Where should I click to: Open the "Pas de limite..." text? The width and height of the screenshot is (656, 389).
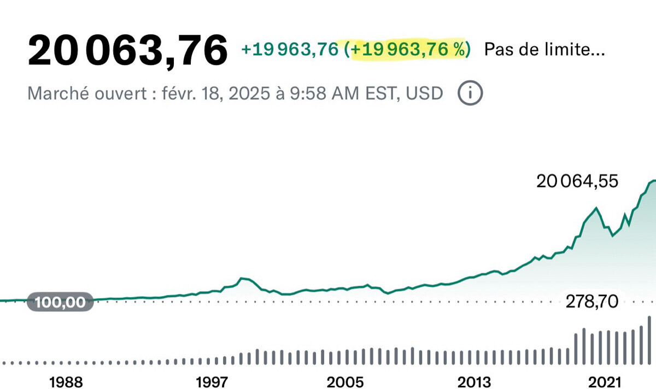544,50
